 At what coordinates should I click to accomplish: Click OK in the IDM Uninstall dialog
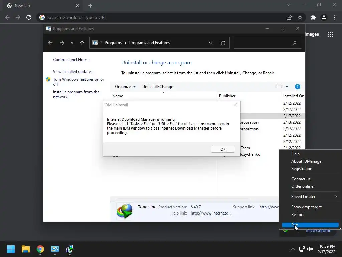click(x=223, y=149)
